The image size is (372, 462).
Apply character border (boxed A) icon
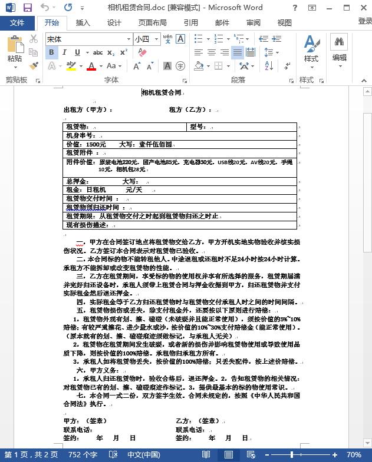tap(180, 39)
